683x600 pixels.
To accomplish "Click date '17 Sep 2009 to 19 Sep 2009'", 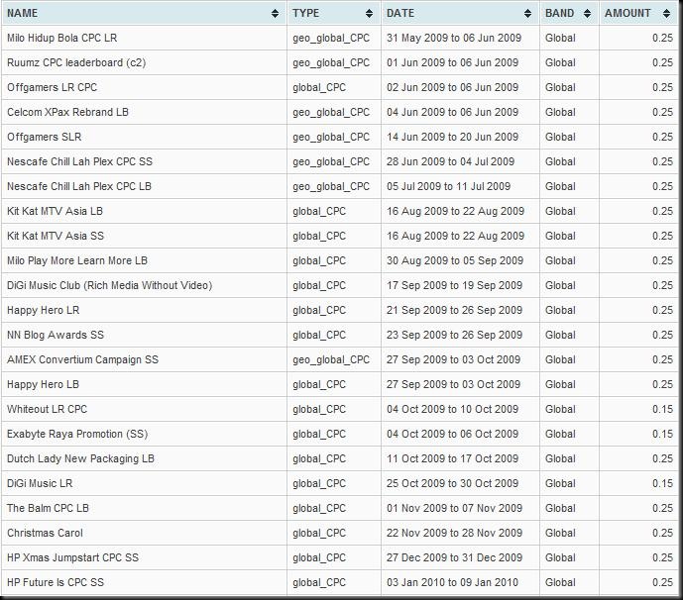I will (454, 286).
